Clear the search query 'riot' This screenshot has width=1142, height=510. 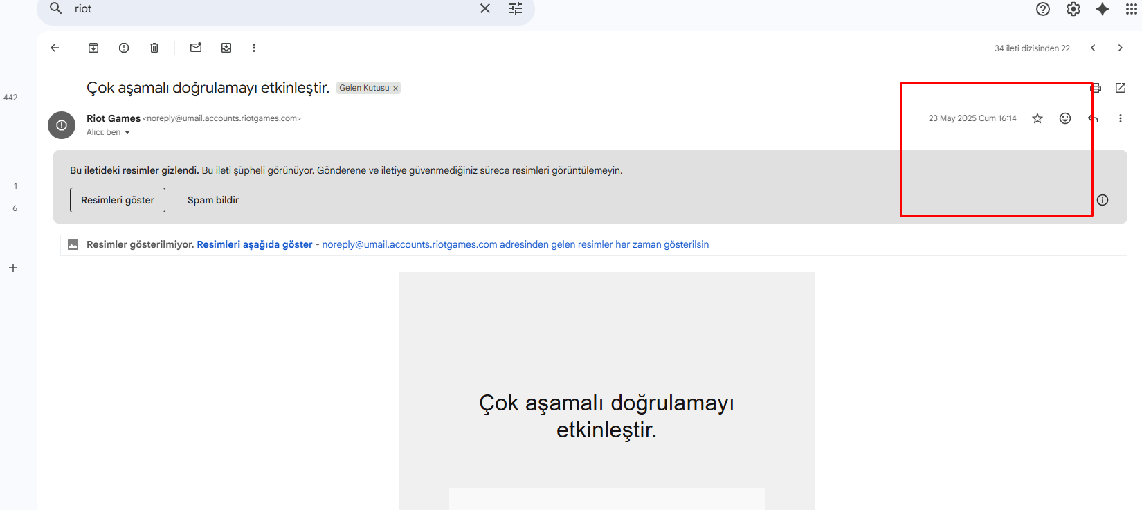485,8
